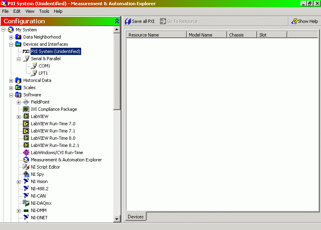Screen dimensions: 321x230
Task: Click the NI Vision icon
Action: click(26, 181)
